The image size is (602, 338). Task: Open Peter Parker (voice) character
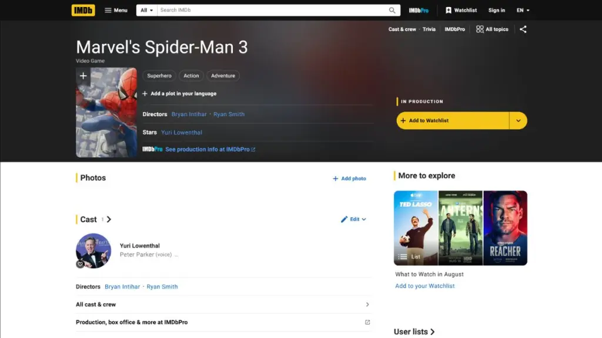click(146, 255)
